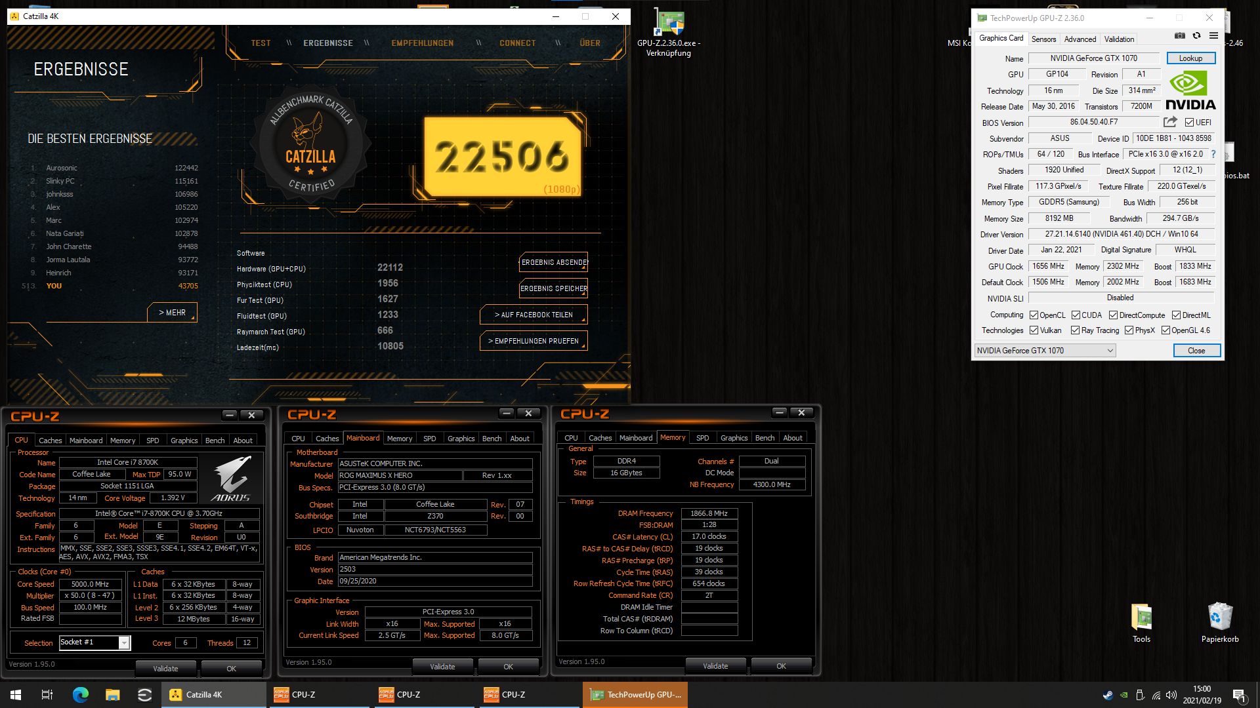Click the GPU Name field in GPU-Z
This screenshot has width=1260, height=708.
[1093, 58]
